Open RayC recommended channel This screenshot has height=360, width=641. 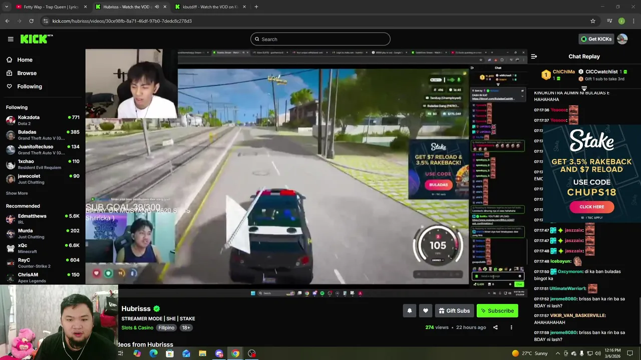pos(43,263)
